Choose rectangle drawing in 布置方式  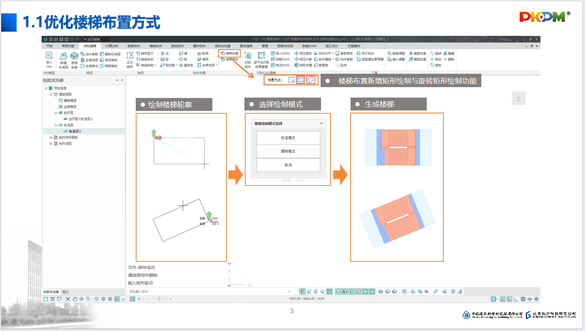coord(300,80)
